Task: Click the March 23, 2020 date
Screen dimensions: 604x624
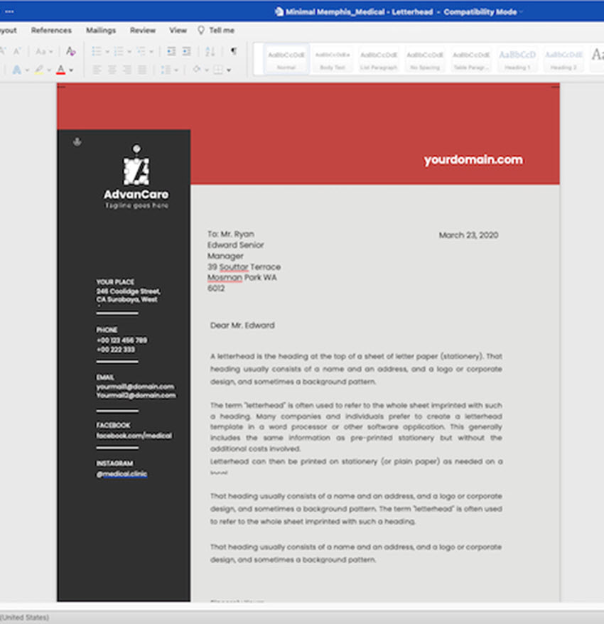Action: 468,235
